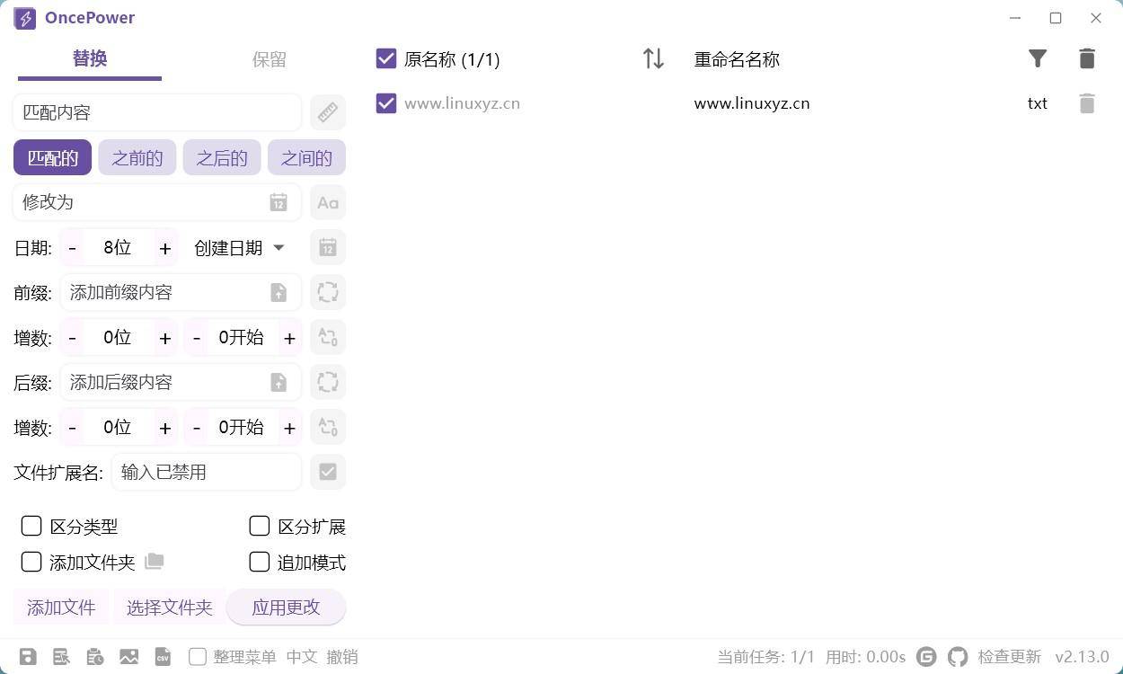This screenshot has height=674, width=1123.
Task: Click the header trash icon to clear list
Action: [1087, 58]
